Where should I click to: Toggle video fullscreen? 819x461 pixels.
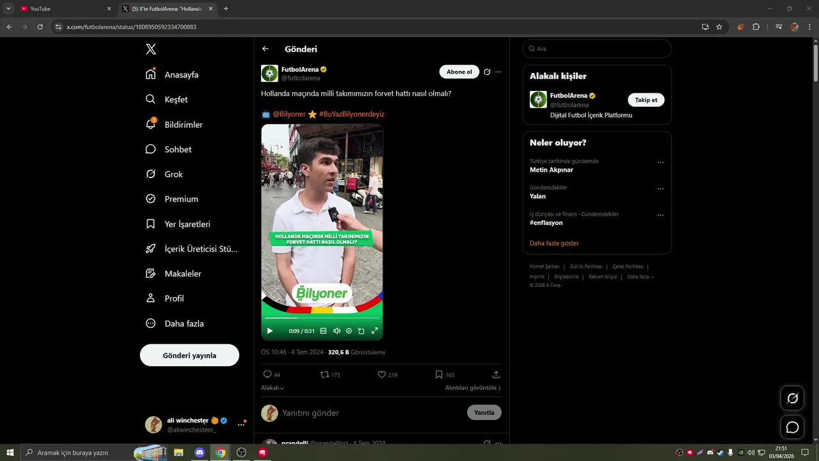(x=375, y=331)
